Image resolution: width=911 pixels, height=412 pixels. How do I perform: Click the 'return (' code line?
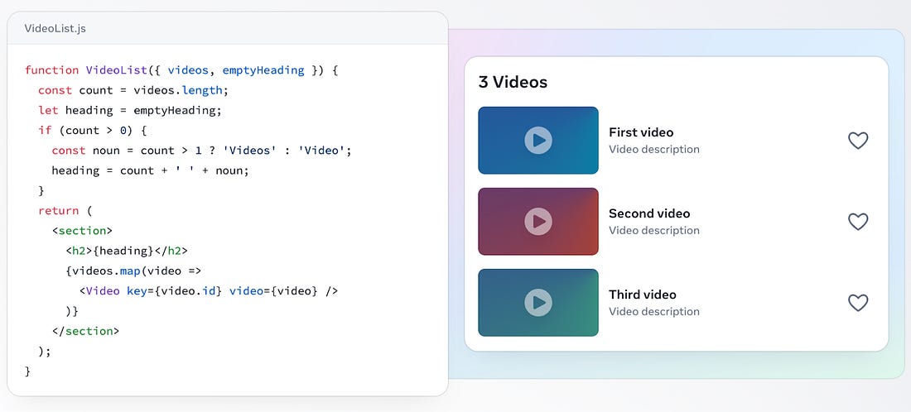(x=65, y=211)
